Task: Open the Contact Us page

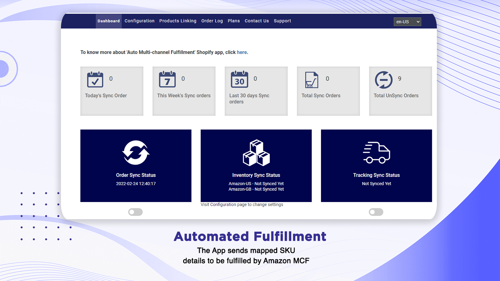Action: [257, 21]
